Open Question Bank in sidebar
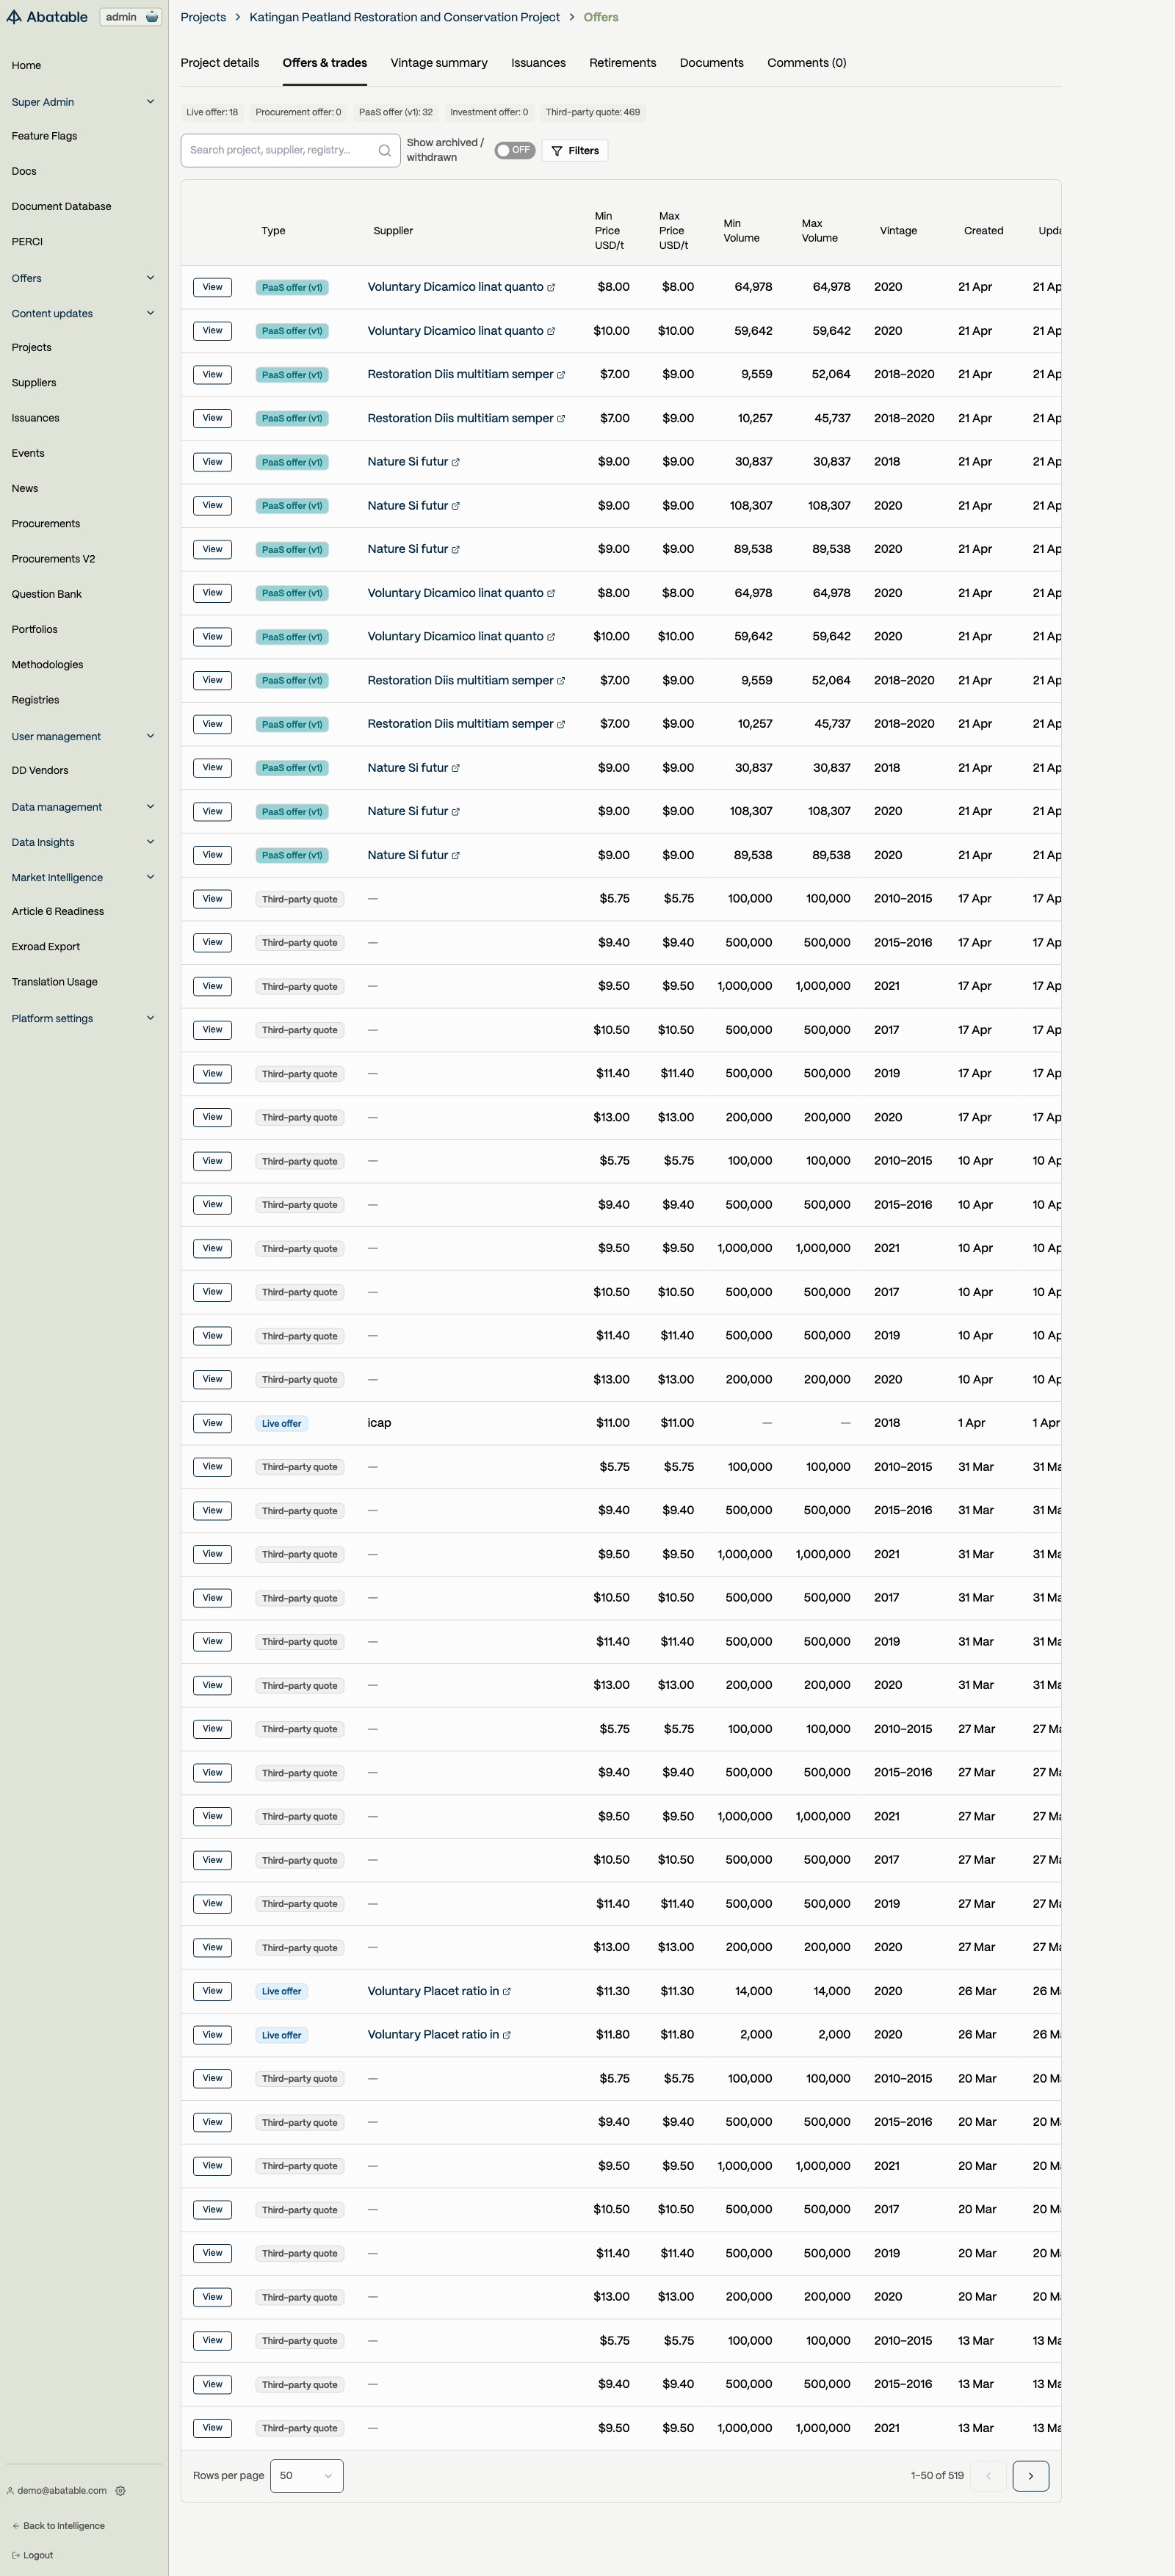This screenshot has width=1175, height=2576. click(47, 594)
